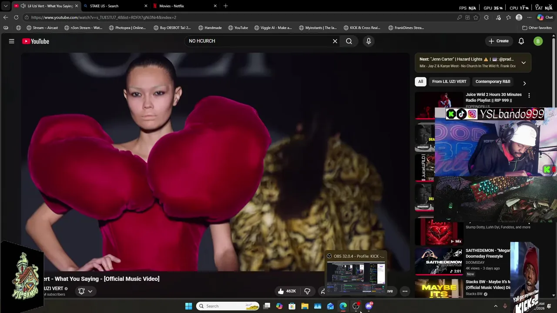Open the Juice Wrld Radio Playlist thumbnail
The width and height of the screenshot is (557, 313).
439,105
